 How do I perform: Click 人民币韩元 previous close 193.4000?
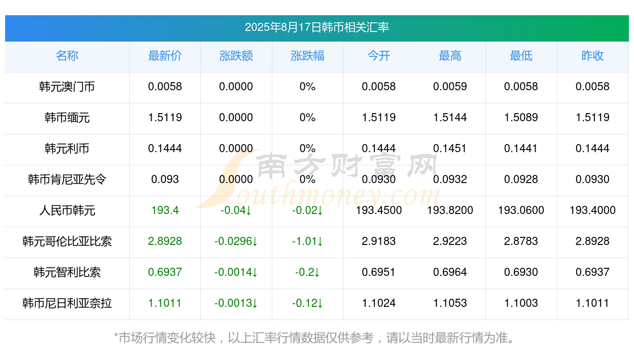point(592,210)
